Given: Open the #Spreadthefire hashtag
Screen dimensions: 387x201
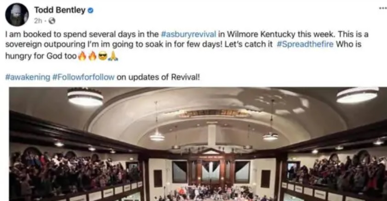Looking at the screenshot, I should pyautogui.click(x=305, y=45).
